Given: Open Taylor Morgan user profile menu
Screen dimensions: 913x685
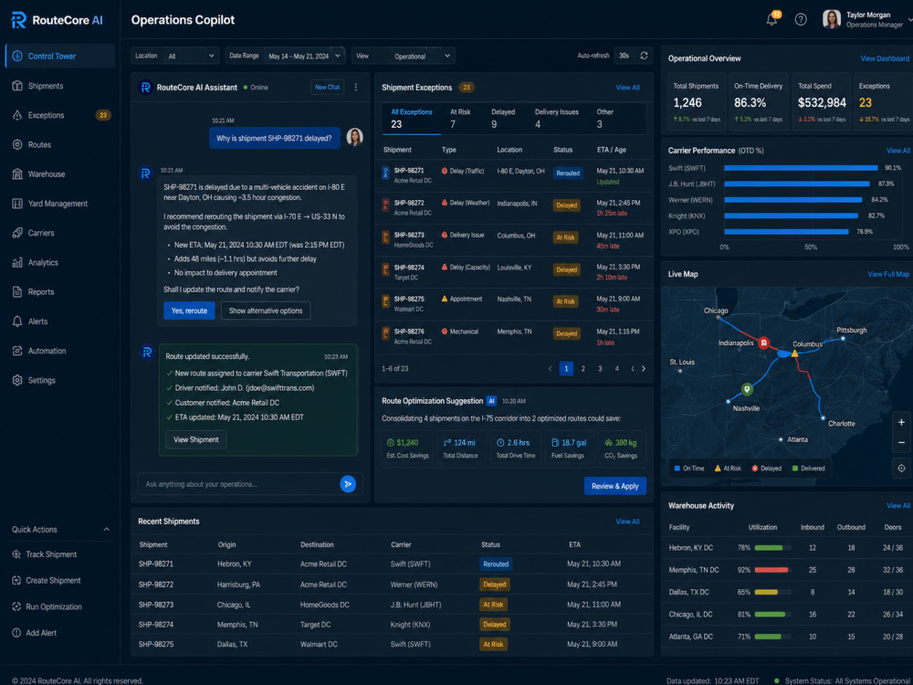Looking at the screenshot, I should [866, 19].
